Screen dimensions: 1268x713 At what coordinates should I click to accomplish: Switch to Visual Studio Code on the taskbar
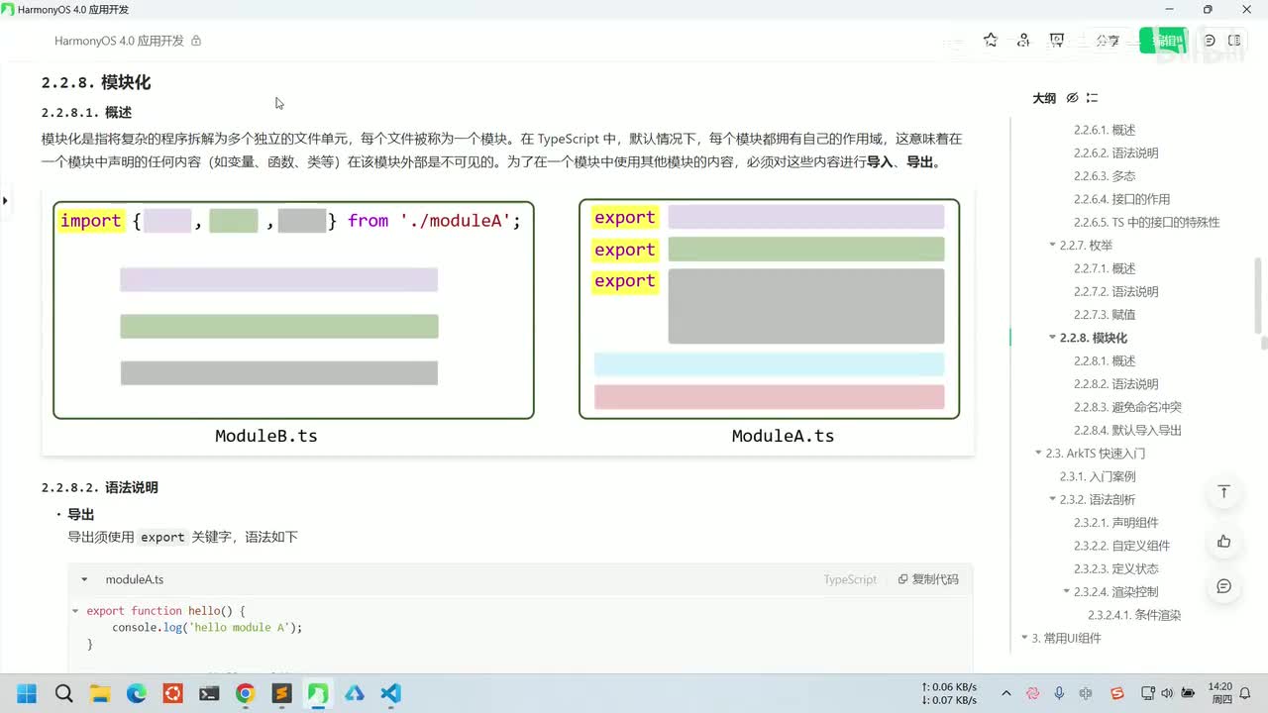pos(391,693)
